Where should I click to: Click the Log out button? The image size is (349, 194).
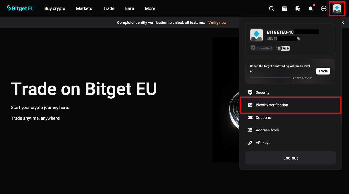[291, 158]
